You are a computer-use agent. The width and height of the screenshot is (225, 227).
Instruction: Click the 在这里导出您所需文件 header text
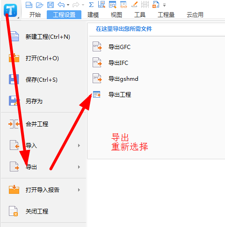point(124,29)
